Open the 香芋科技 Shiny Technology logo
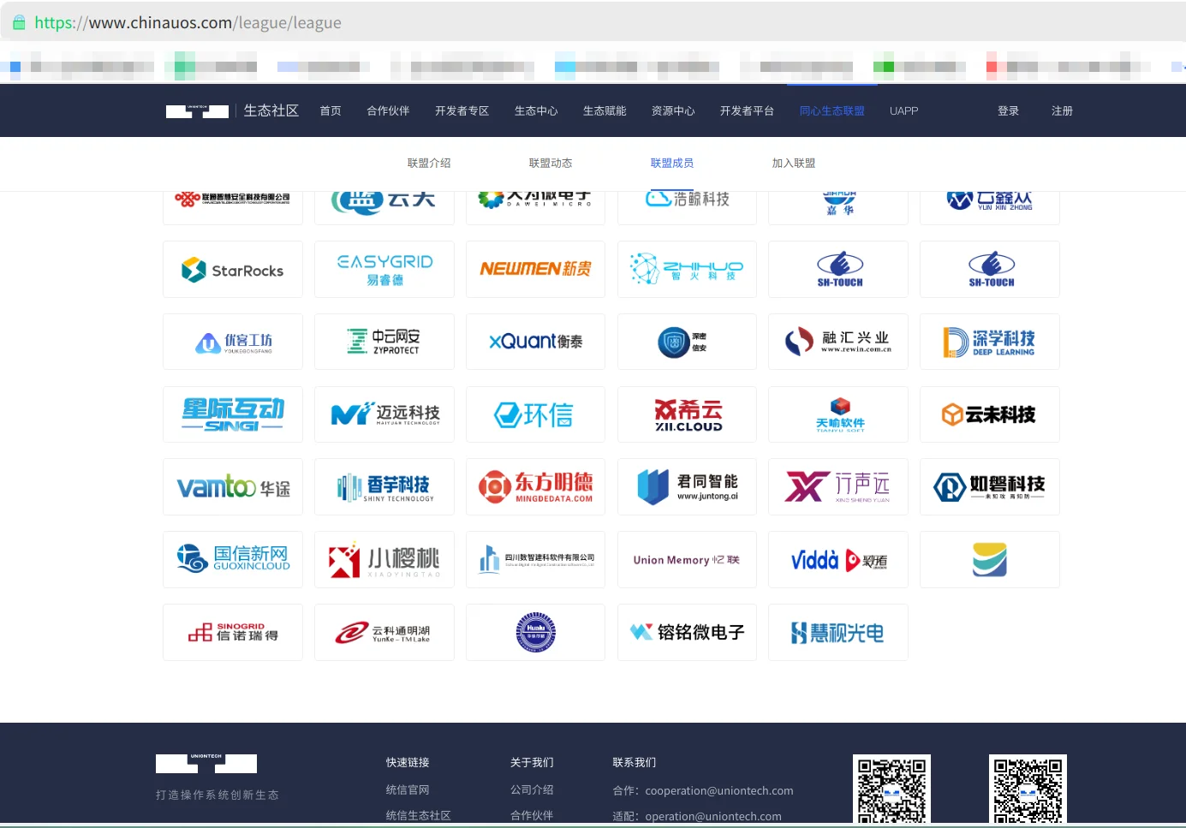The width and height of the screenshot is (1186, 828). coord(384,487)
